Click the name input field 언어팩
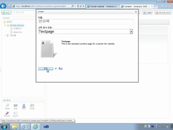This screenshot has width=173, height=130. coord(86,21)
